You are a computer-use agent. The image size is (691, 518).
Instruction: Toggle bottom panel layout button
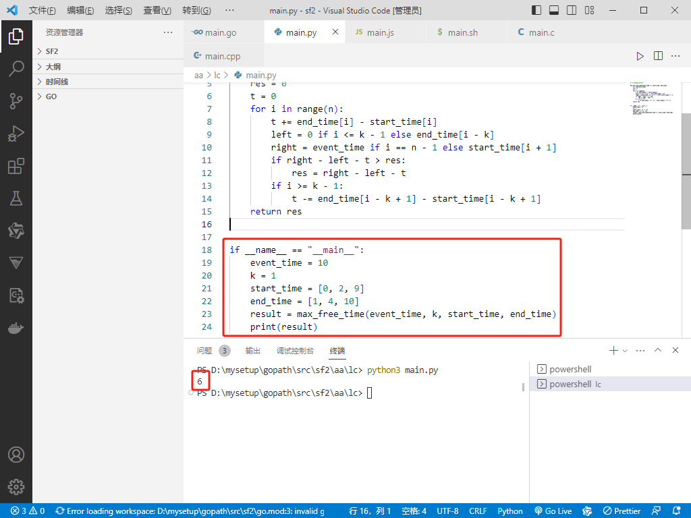point(554,10)
